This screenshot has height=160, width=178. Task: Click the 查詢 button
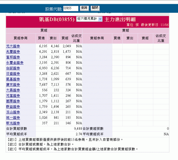tap(84, 8)
